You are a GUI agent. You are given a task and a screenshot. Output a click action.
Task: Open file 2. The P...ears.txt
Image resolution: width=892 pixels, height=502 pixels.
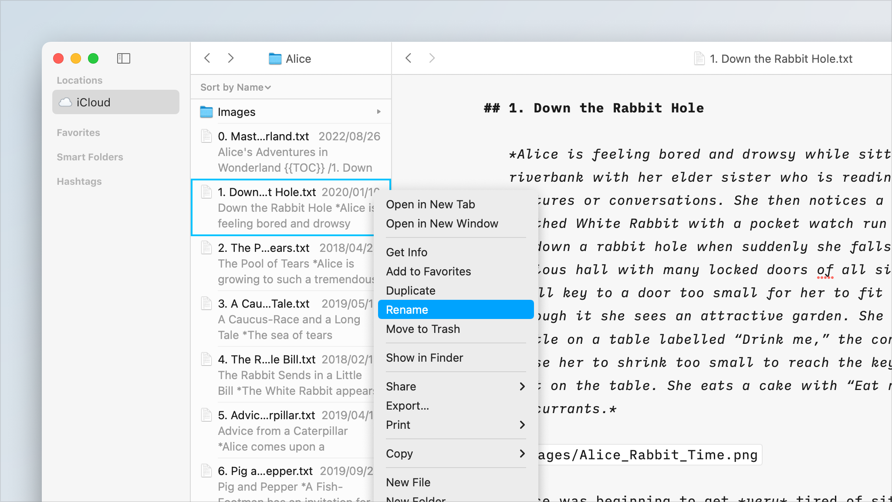tap(282, 263)
